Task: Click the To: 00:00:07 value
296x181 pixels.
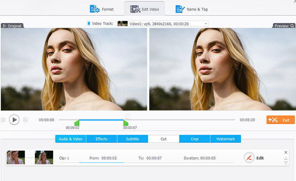Action: (x=154, y=158)
